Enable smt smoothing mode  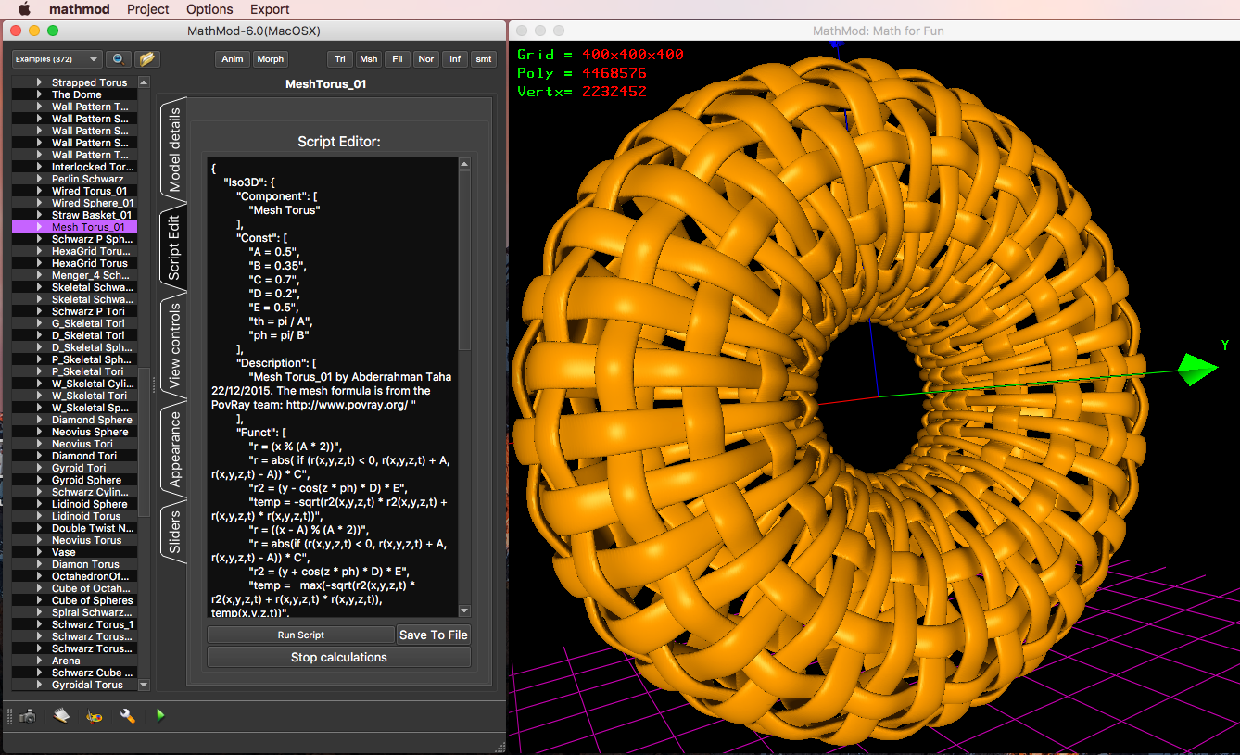click(x=483, y=58)
